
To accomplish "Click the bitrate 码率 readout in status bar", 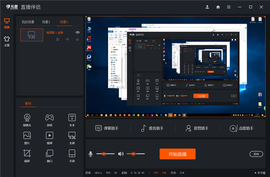I will tap(94, 173).
